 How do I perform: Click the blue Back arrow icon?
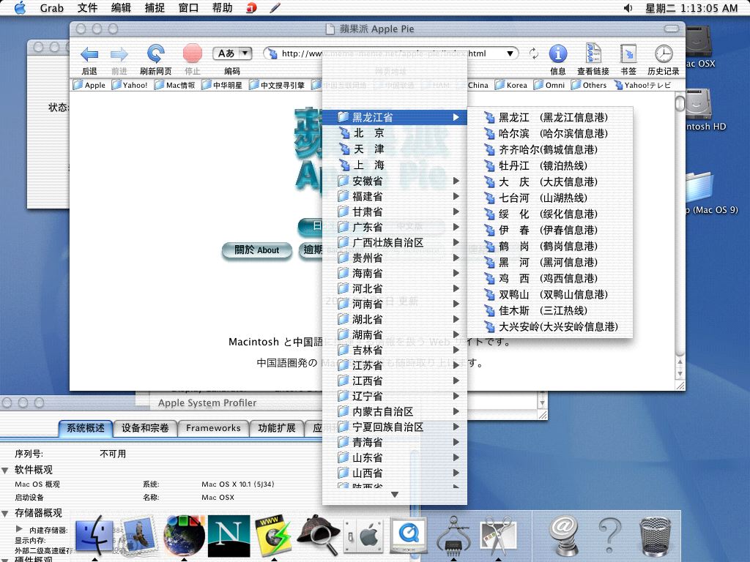[x=89, y=54]
